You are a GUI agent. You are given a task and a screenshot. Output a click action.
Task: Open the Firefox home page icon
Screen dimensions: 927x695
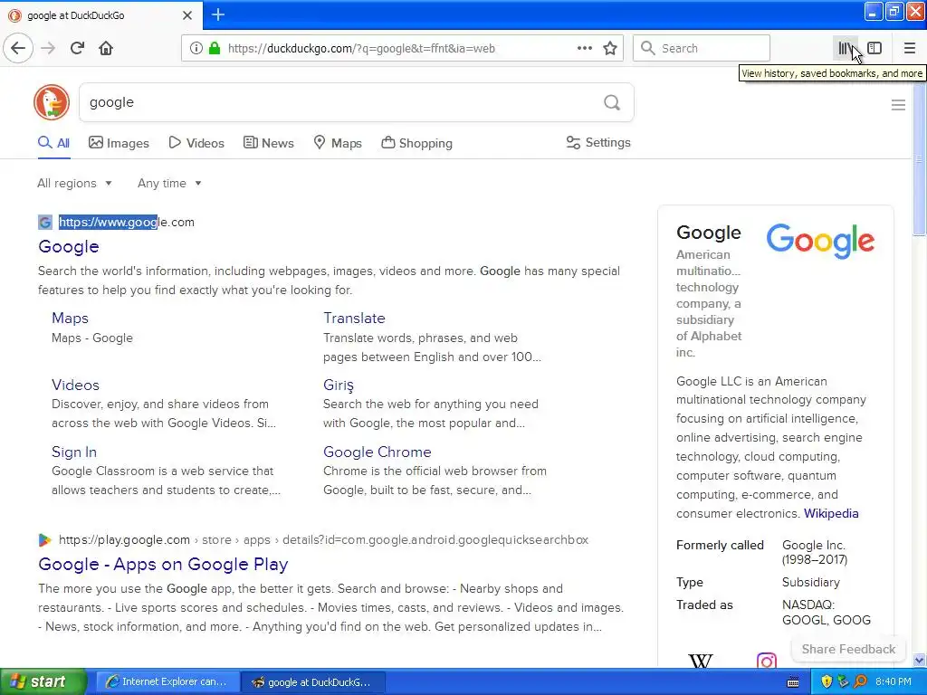pos(106,48)
